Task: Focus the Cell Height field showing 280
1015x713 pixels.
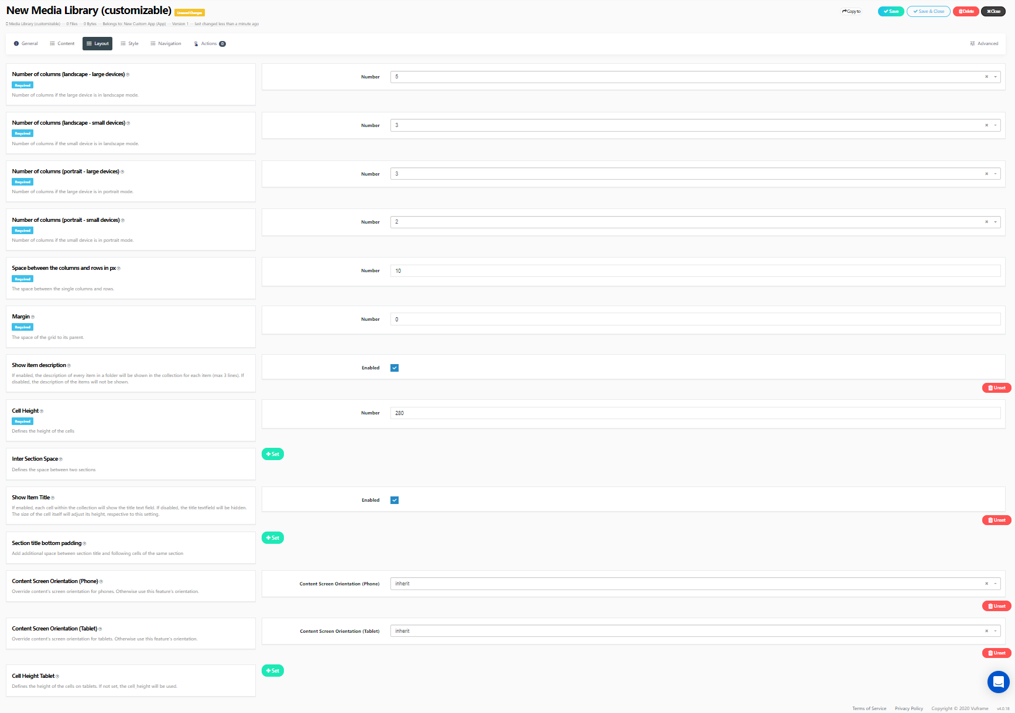Action: click(695, 413)
